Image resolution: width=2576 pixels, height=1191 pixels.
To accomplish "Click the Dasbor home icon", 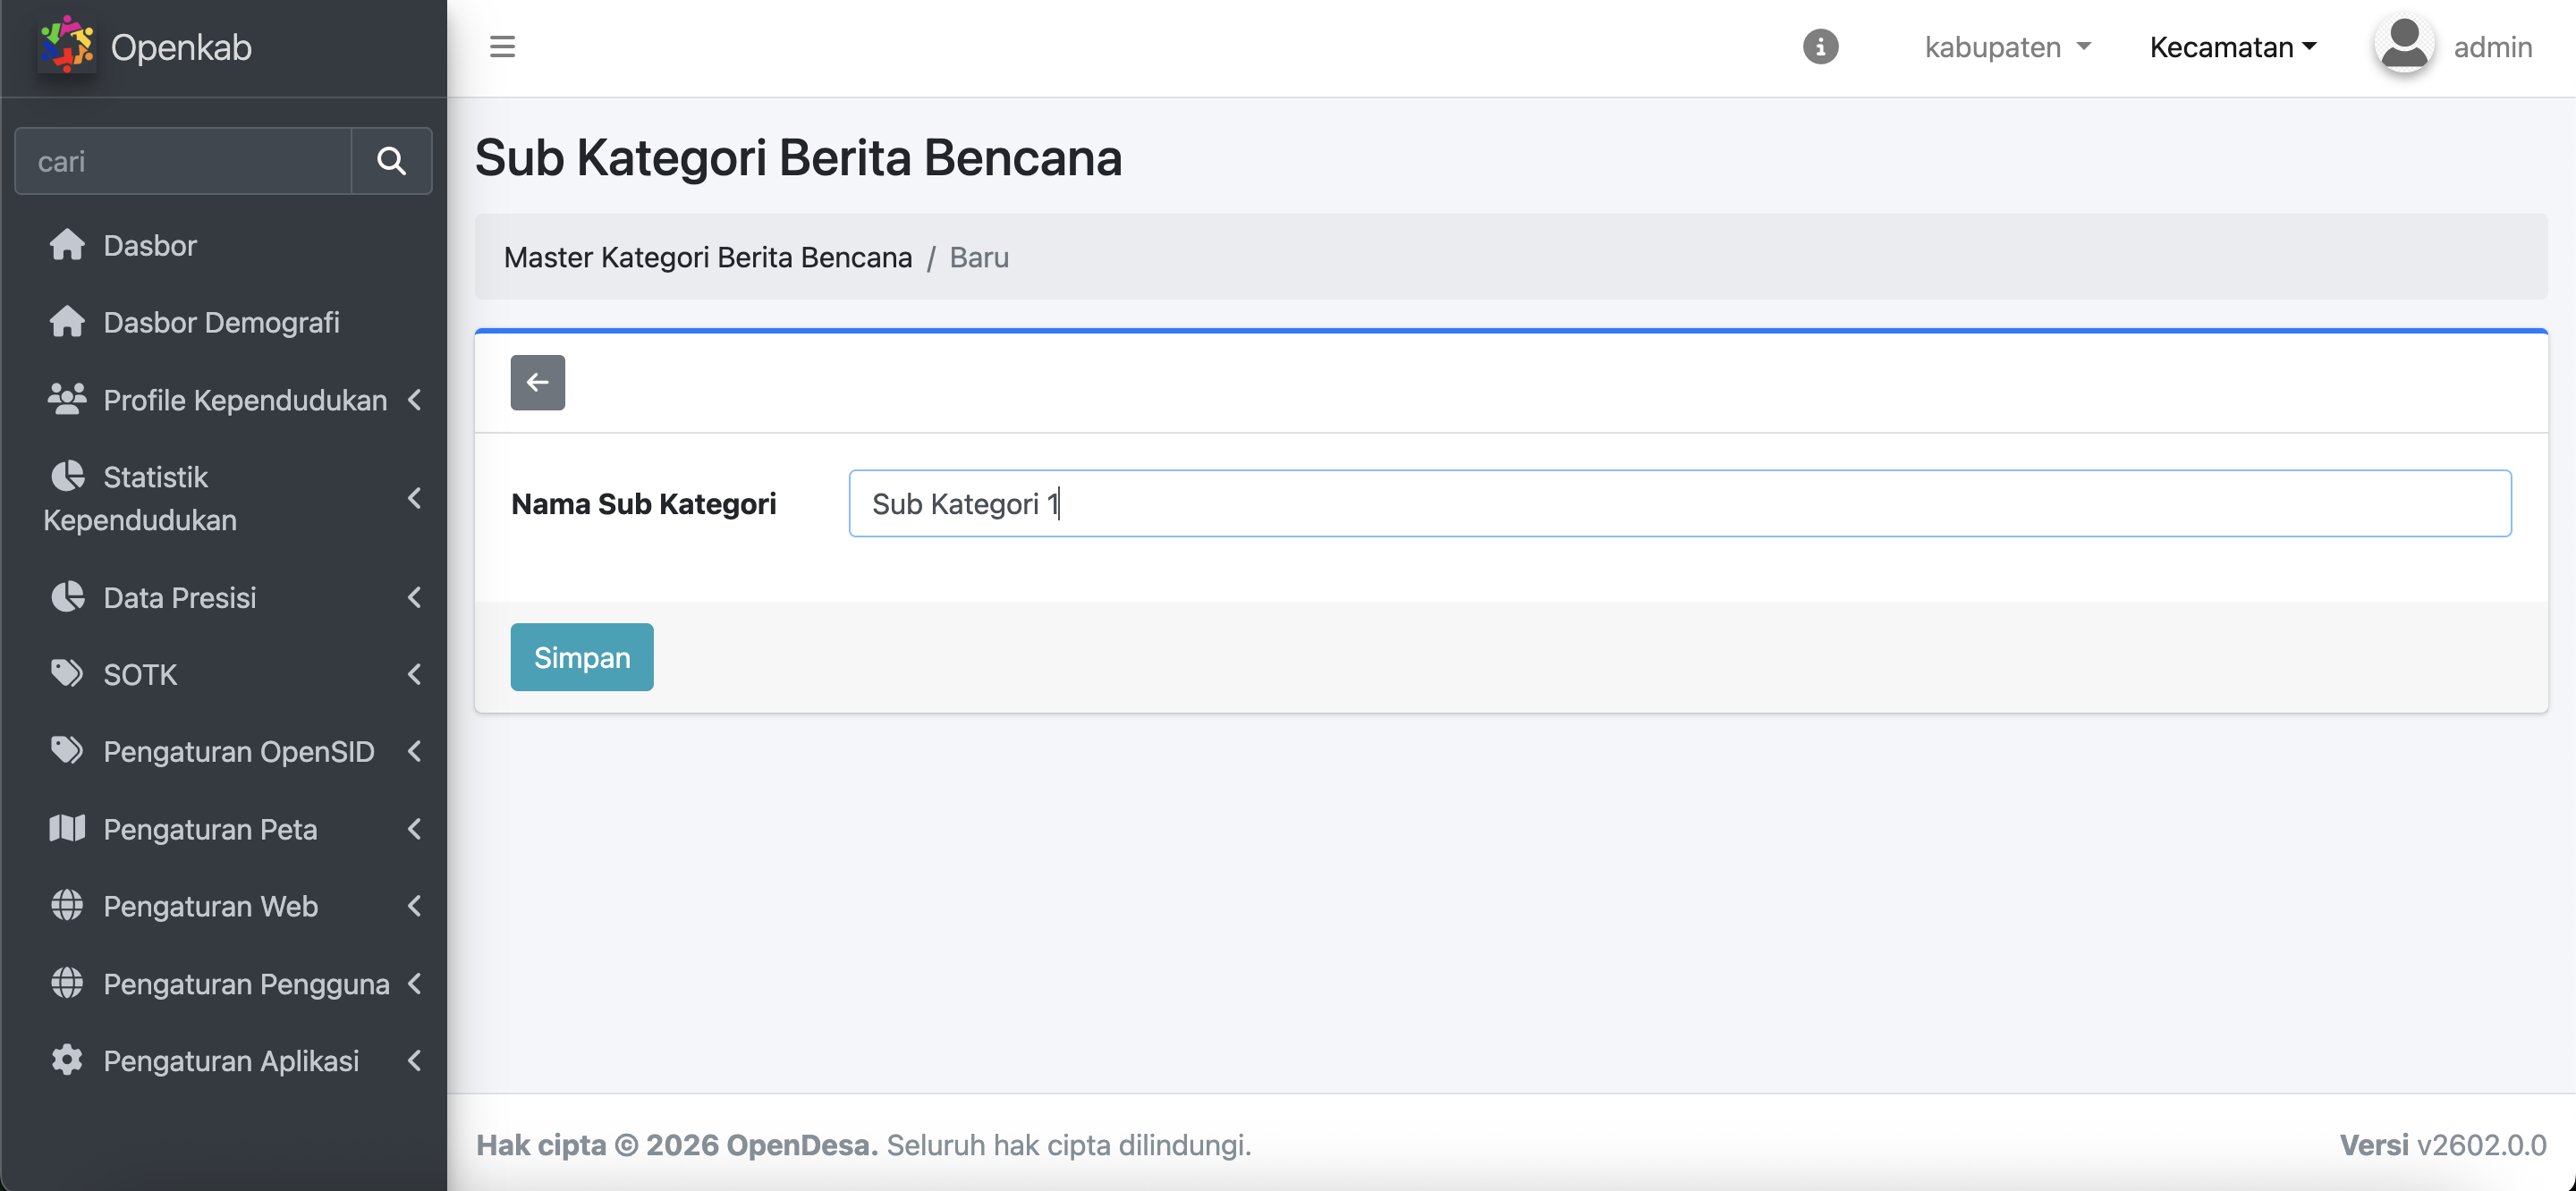I will pyautogui.click(x=67, y=245).
